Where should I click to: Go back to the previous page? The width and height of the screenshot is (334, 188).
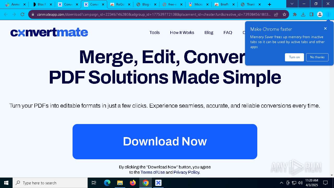point(6,14)
